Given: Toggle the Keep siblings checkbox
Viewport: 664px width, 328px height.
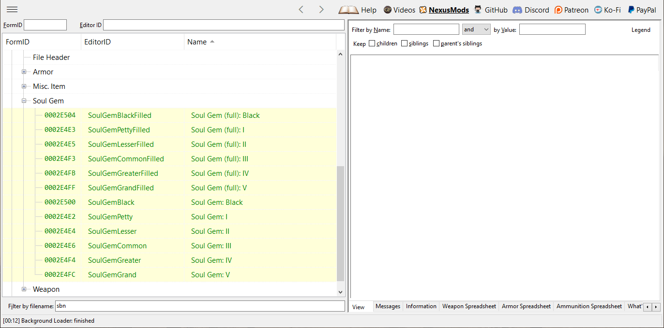Looking at the screenshot, I should point(405,43).
